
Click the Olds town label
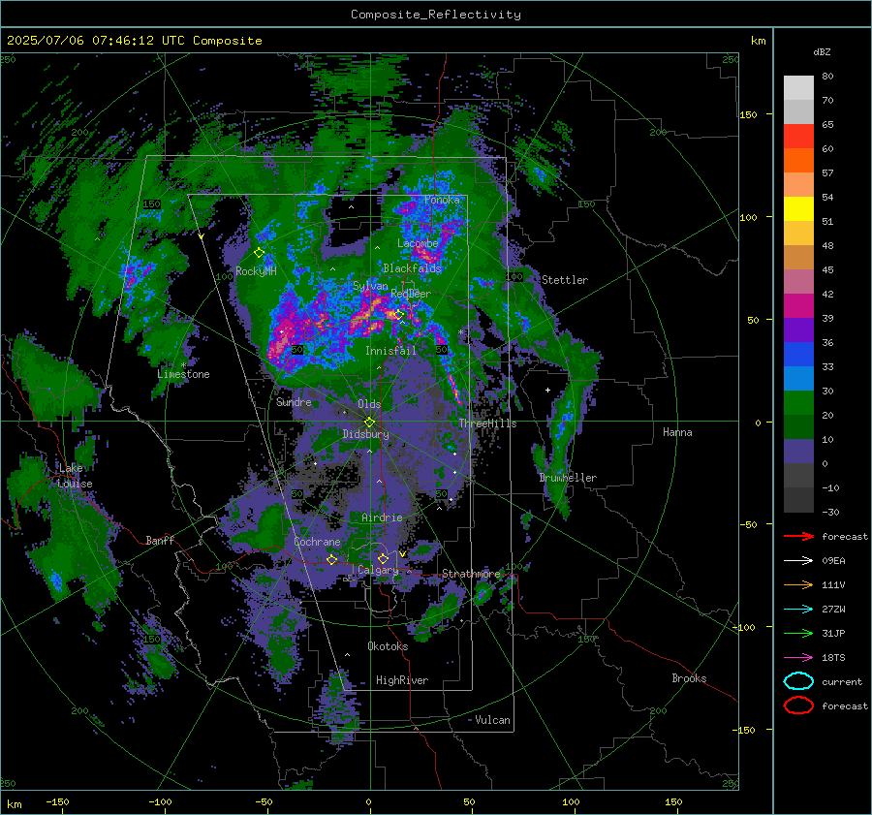click(x=369, y=404)
